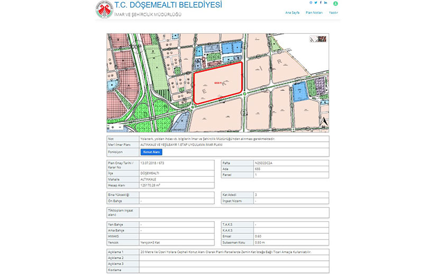Click the Hesap Alanı value 125170.28 m²
This screenshot has height=274, width=436.
[x=152, y=185]
